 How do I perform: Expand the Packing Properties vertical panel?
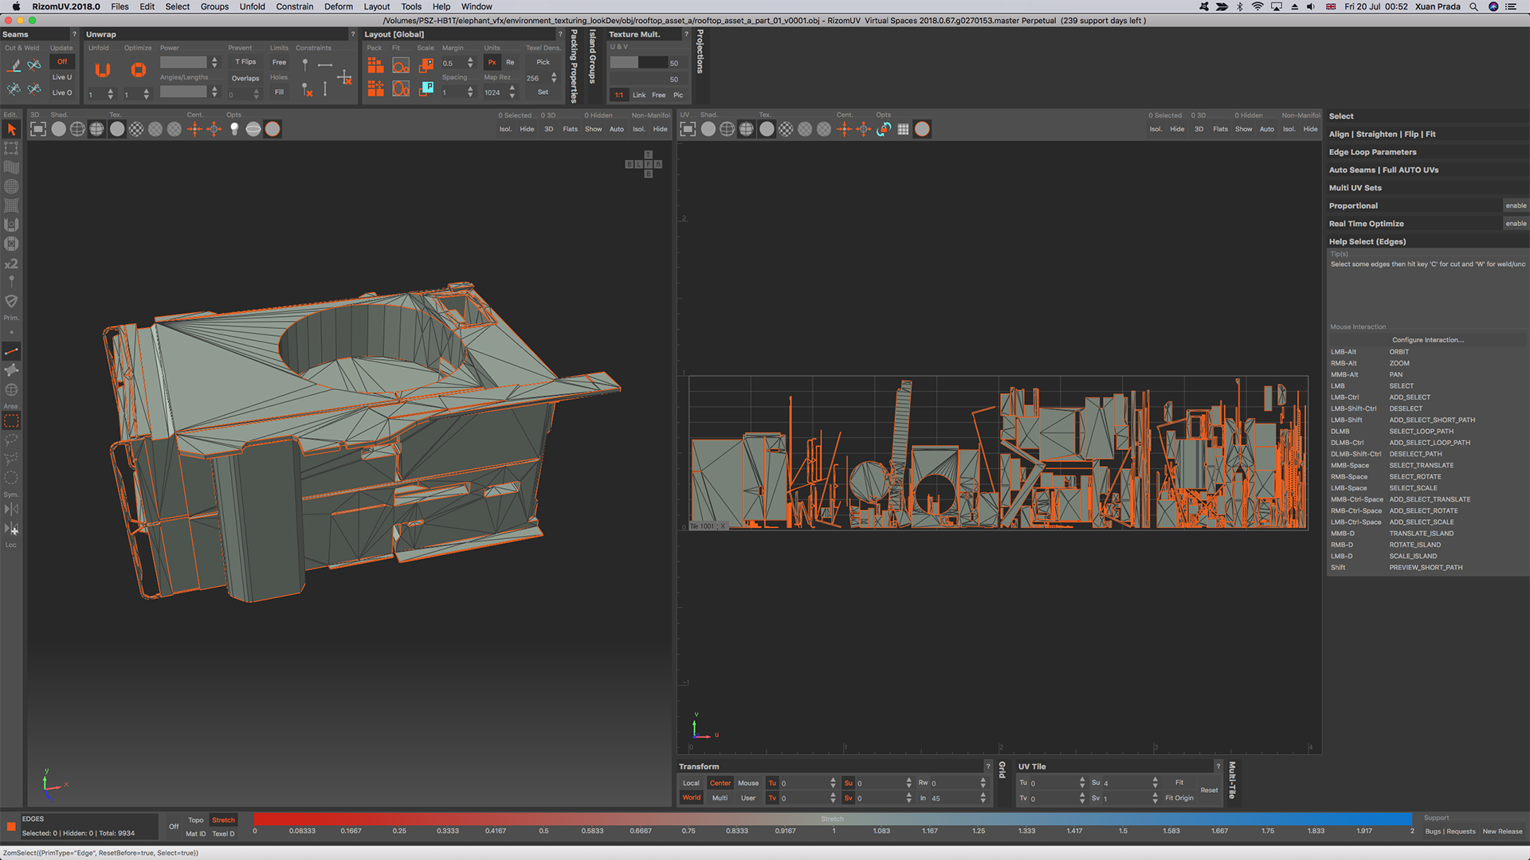tap(574, 66)
